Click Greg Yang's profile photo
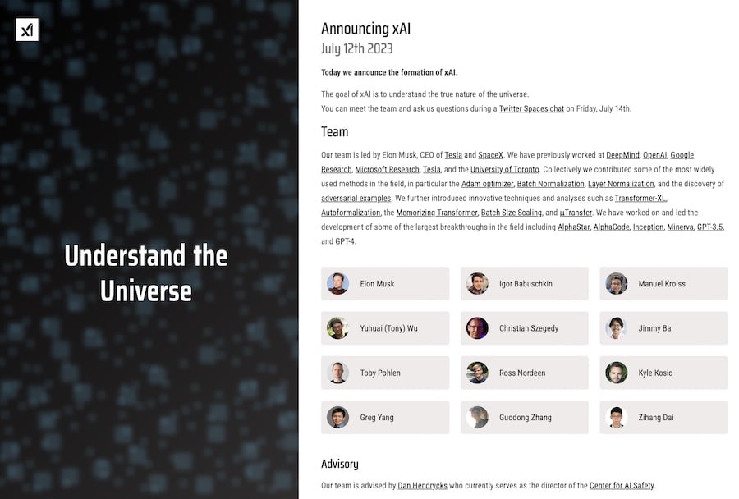739x499 pixels. [338, 417]
